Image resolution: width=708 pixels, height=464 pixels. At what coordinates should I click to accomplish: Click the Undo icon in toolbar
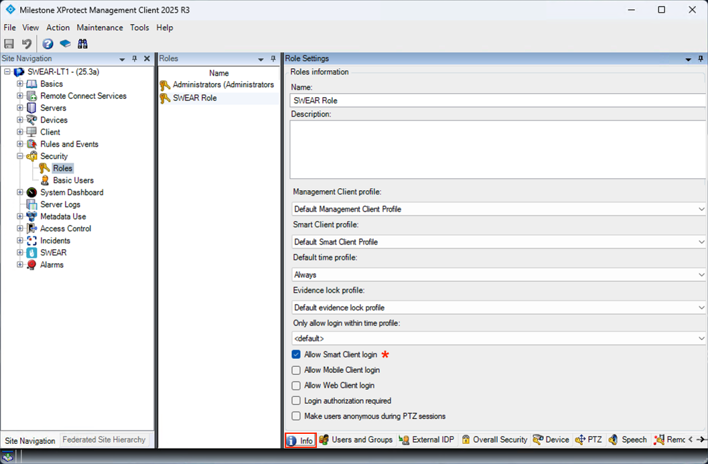pos(27,44)
